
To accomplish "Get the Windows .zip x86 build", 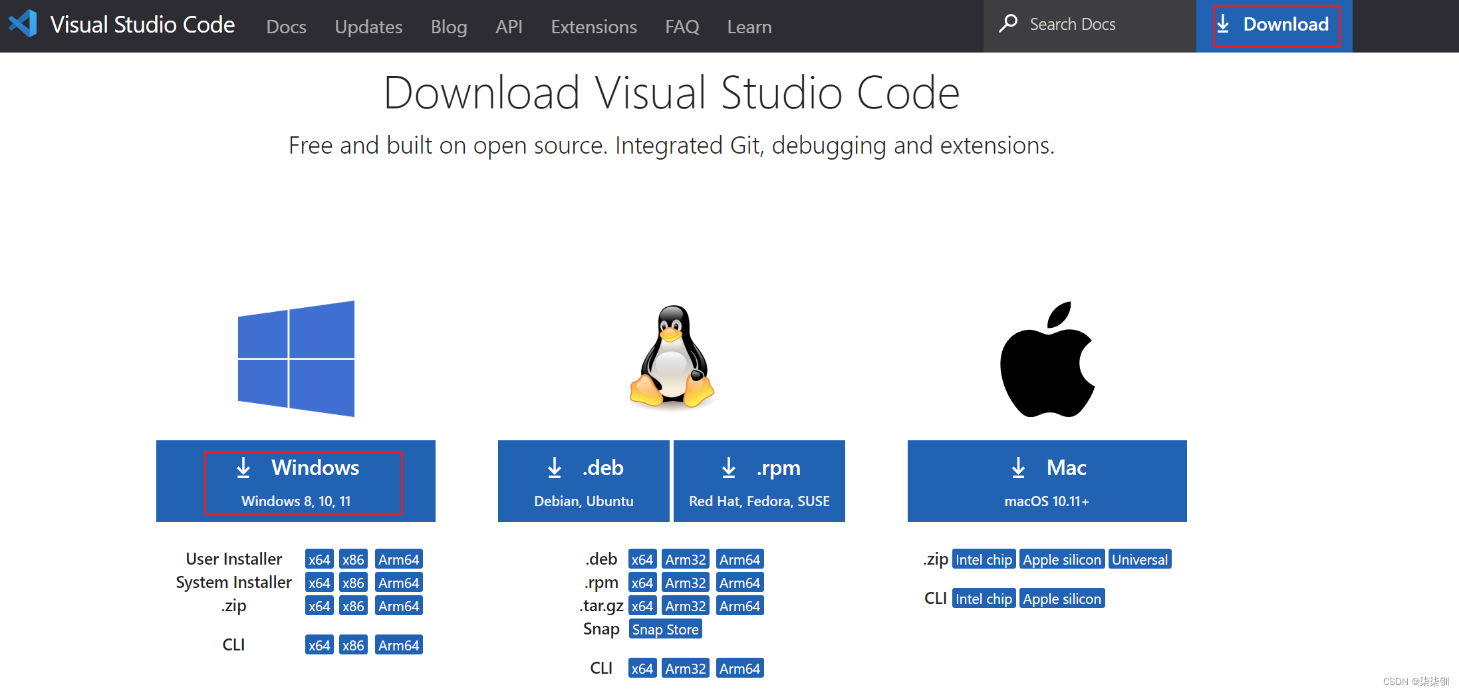I will point(353,606).
